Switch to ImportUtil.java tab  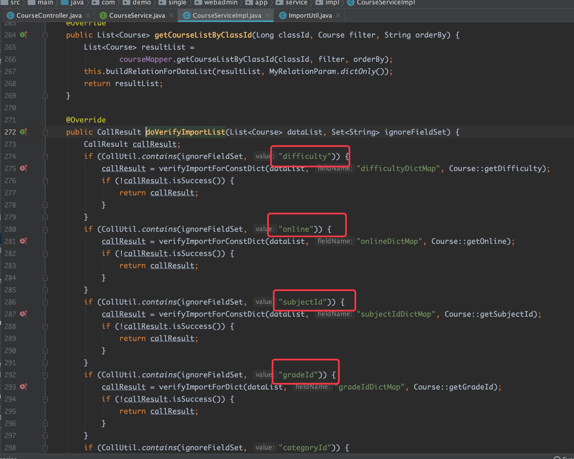point(310,15)
